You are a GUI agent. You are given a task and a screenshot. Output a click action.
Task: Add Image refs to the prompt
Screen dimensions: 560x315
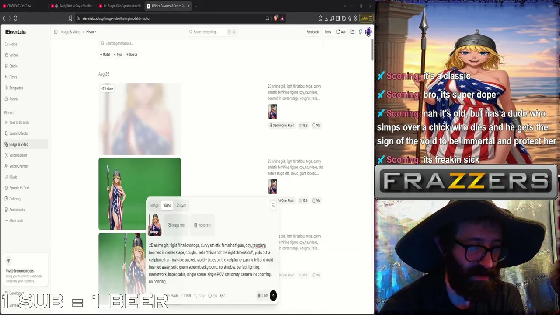[x=176, y=225]
